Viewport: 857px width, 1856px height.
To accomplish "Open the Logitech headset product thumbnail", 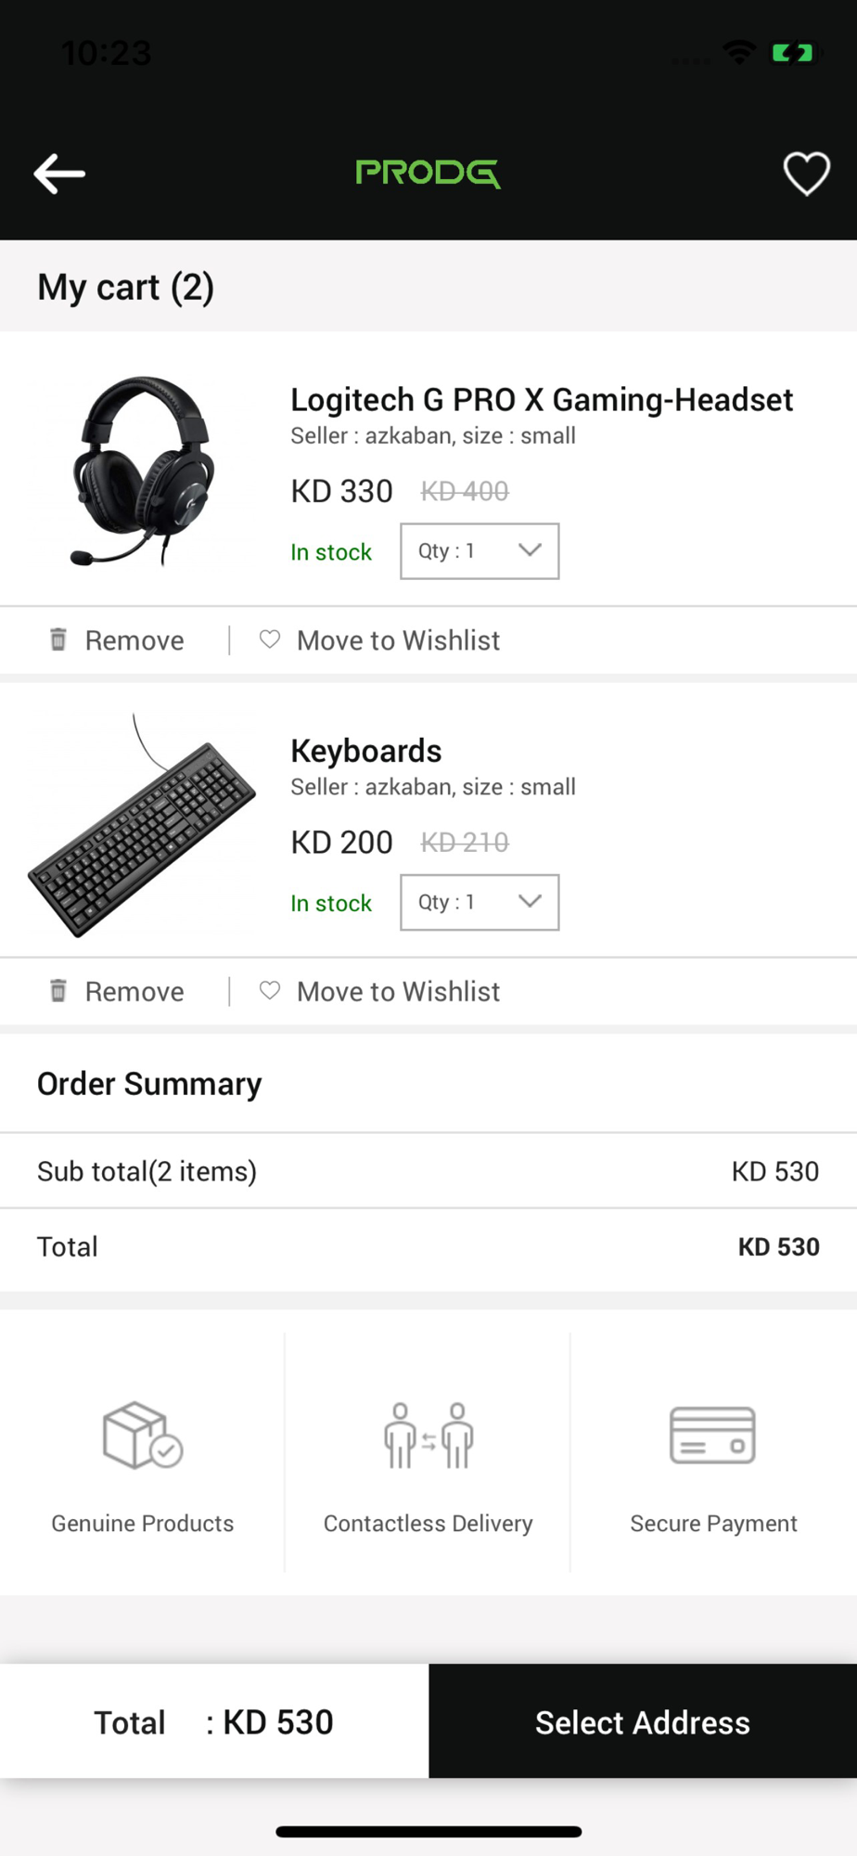I will pos(143,471).
